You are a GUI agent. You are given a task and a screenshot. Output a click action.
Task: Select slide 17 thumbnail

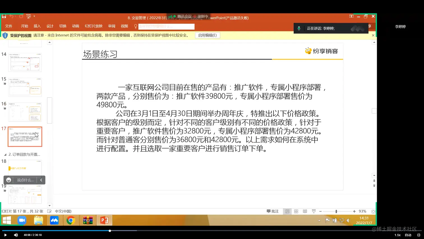(25, 137)
